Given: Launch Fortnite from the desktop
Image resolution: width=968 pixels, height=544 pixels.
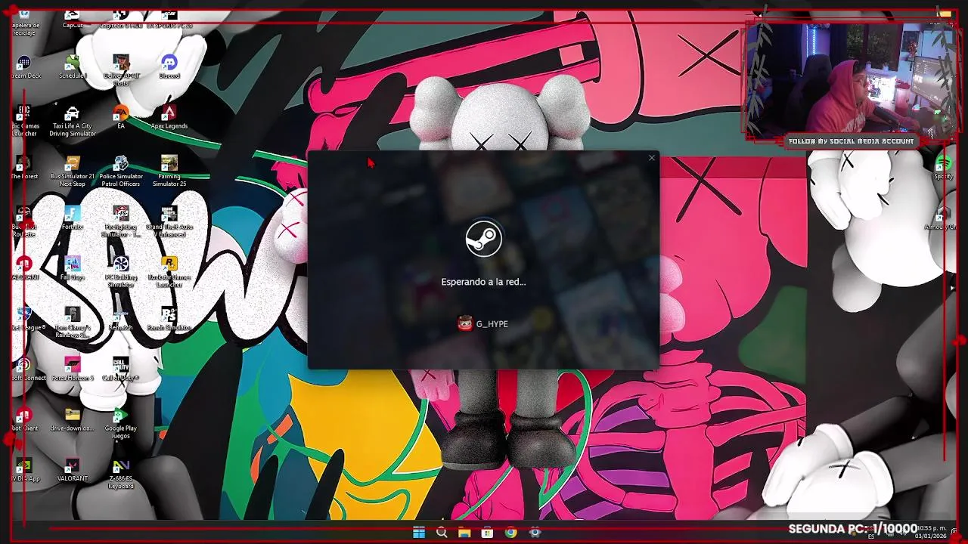Looking at the screenshot, I should coord(73,218).
